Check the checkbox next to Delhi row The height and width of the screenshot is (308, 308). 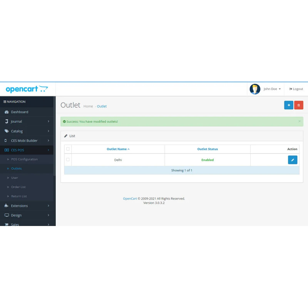(x=68, y=160)
